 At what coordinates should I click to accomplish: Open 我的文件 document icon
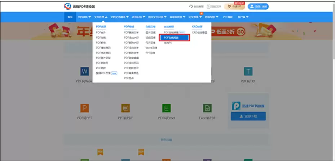(x=209, y=6)
